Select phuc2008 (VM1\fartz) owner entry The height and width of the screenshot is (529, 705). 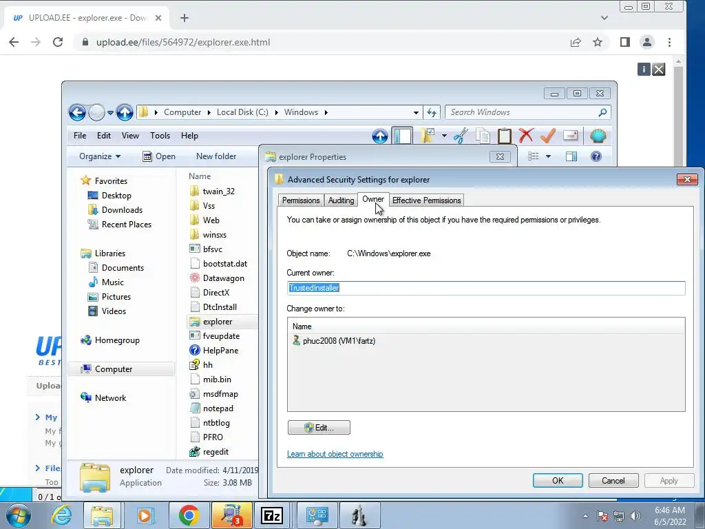[334, 340]
